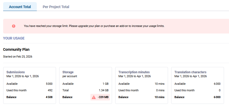
Task: Click the Translation characters card title
Action: pos(190,72)
